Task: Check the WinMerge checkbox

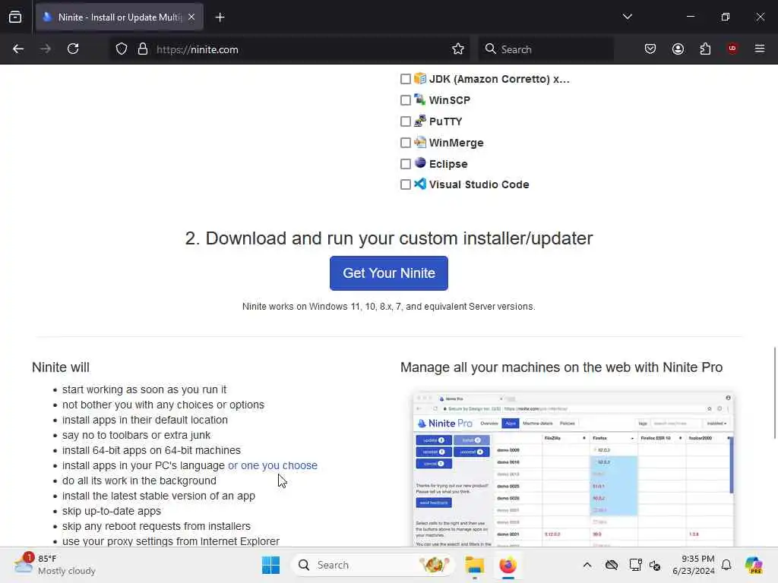Action: pyautogui.click(x=406, y=143)
